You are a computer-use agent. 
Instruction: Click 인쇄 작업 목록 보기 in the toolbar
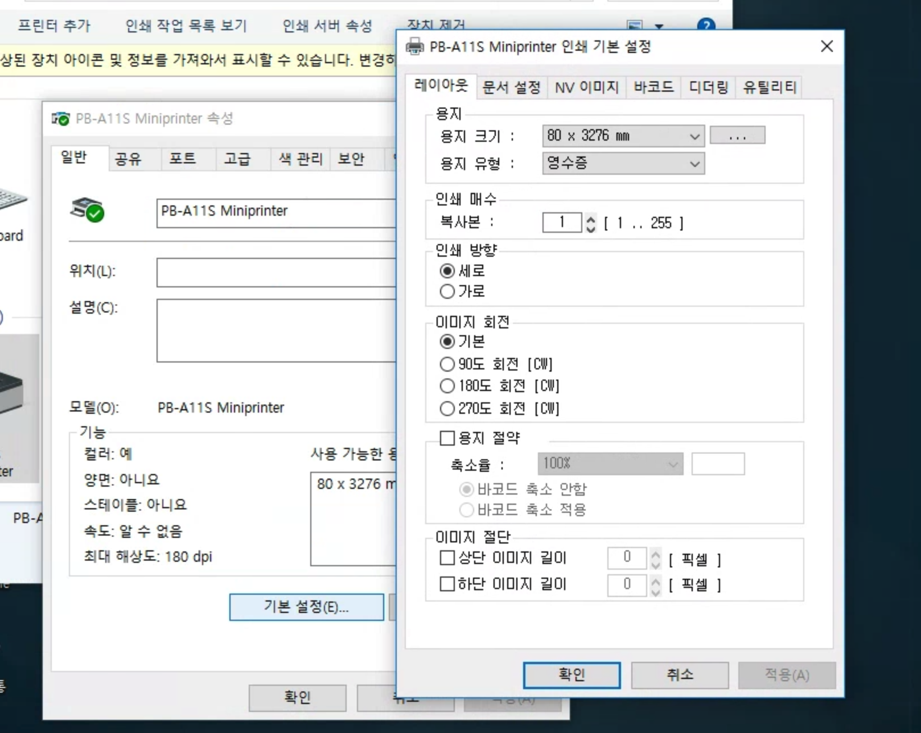186,26
